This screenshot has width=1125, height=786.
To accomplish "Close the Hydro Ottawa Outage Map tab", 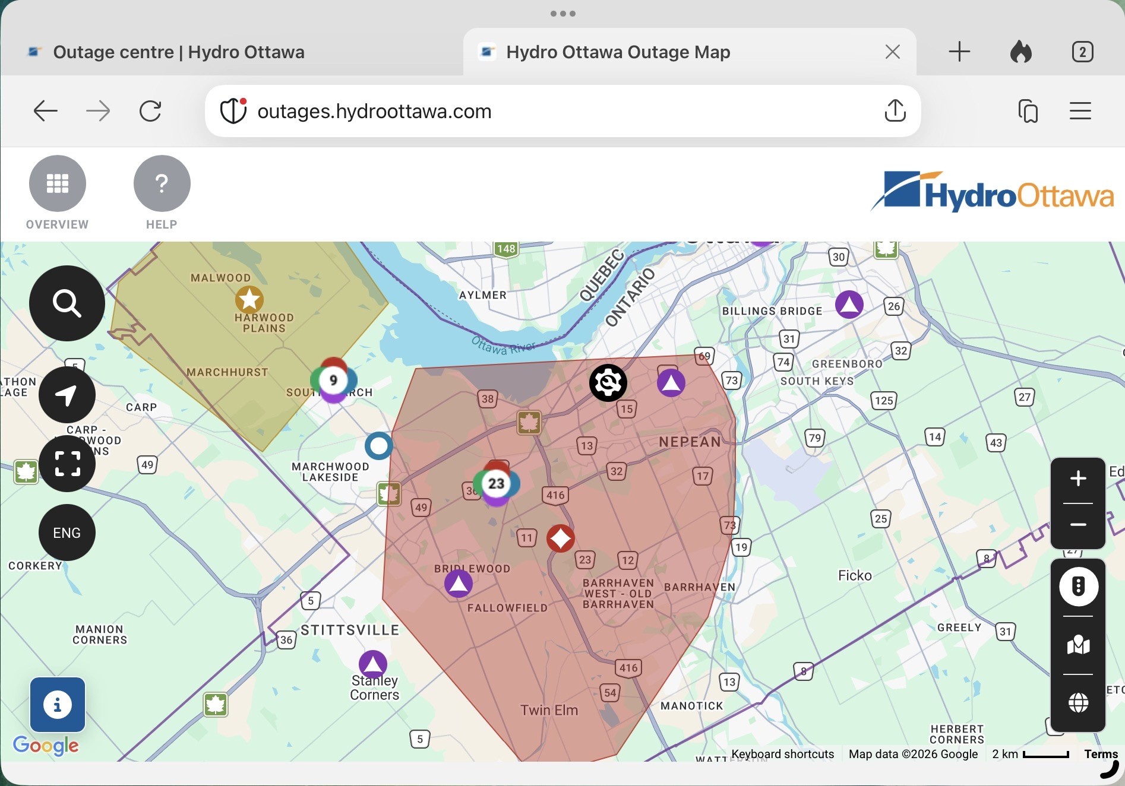I will pos(893,52).
